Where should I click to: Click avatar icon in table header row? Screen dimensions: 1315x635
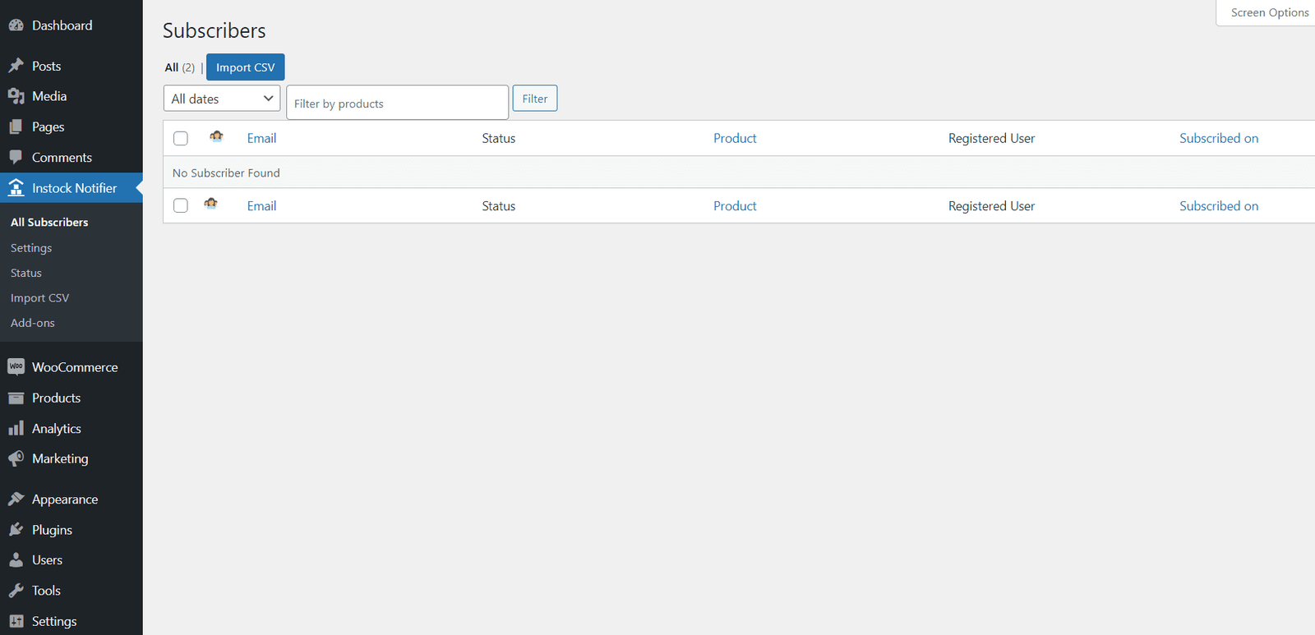[216, 136]
